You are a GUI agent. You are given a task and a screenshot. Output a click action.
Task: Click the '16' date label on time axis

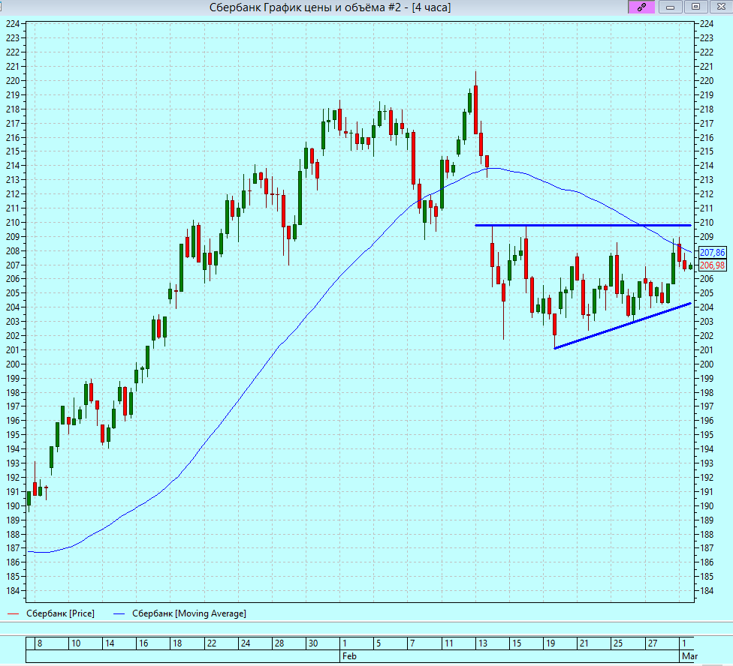click(x=143, y=643)
